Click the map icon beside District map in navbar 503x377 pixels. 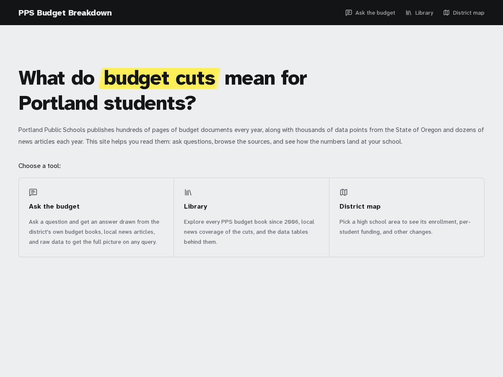click(x=446, y=13)
